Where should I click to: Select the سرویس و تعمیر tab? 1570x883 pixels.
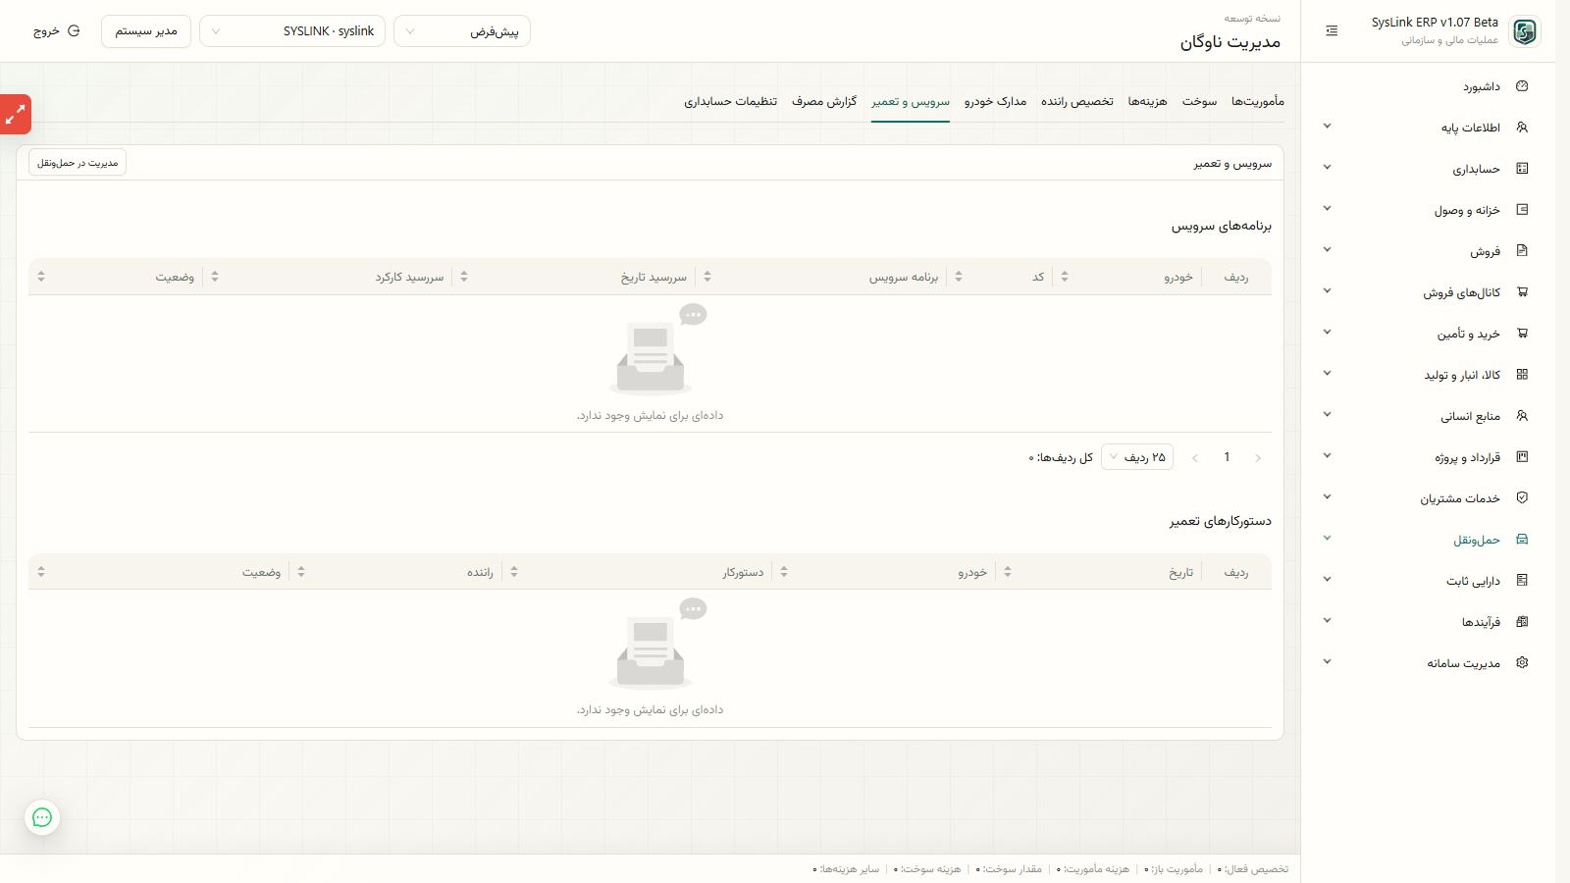click(x=911, y=102)
